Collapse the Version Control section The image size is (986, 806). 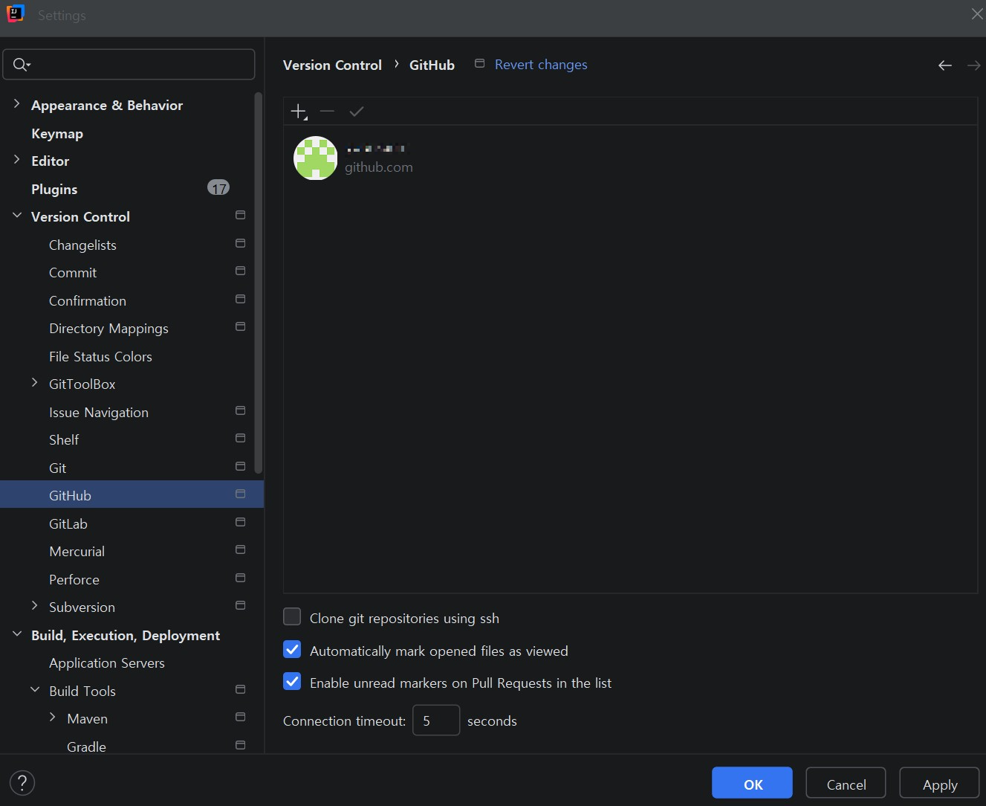(16, 216)
